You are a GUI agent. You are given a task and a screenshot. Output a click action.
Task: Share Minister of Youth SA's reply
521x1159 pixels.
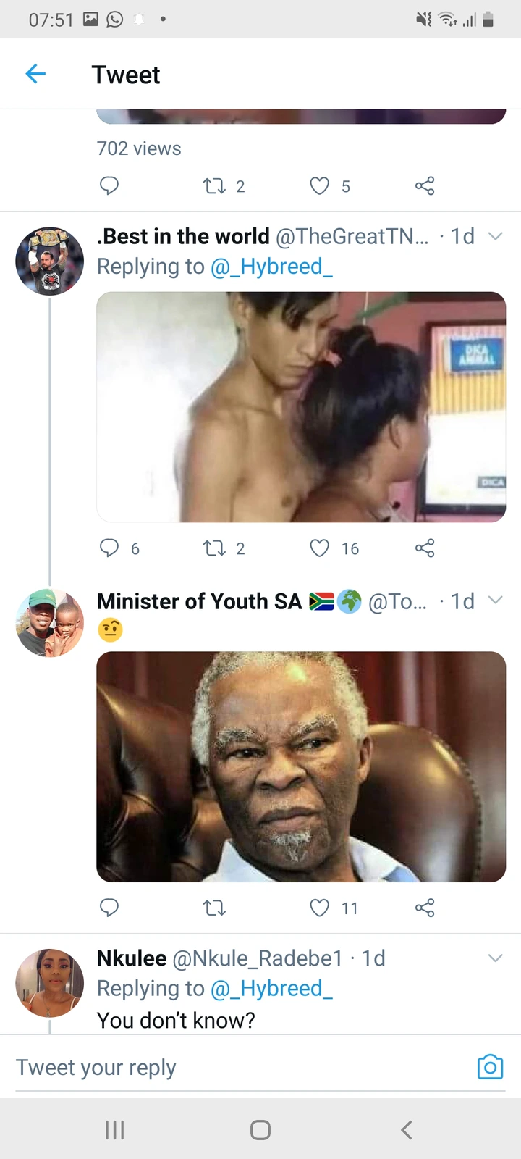point(425,908)
